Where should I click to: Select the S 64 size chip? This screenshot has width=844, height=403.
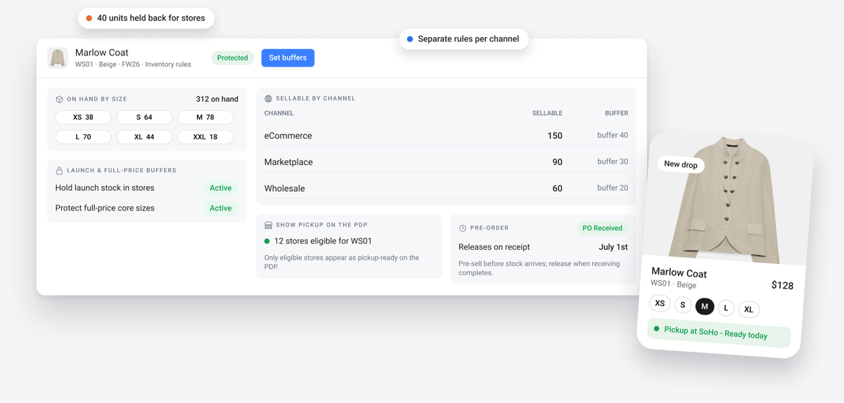[x=144, y=117]
